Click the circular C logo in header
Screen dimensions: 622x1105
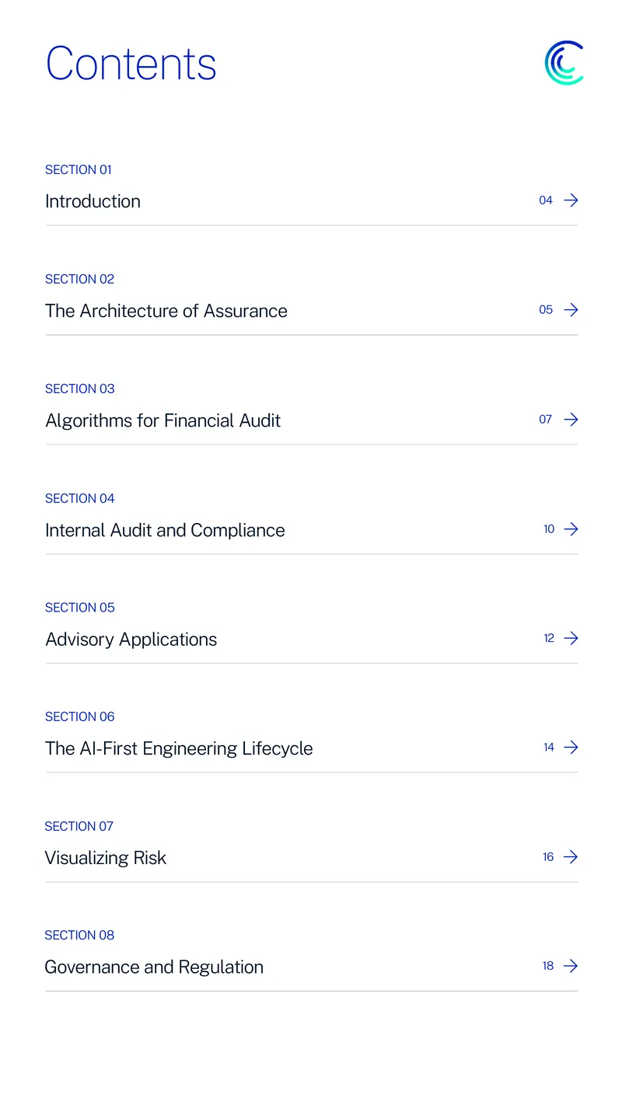(564, 63)
